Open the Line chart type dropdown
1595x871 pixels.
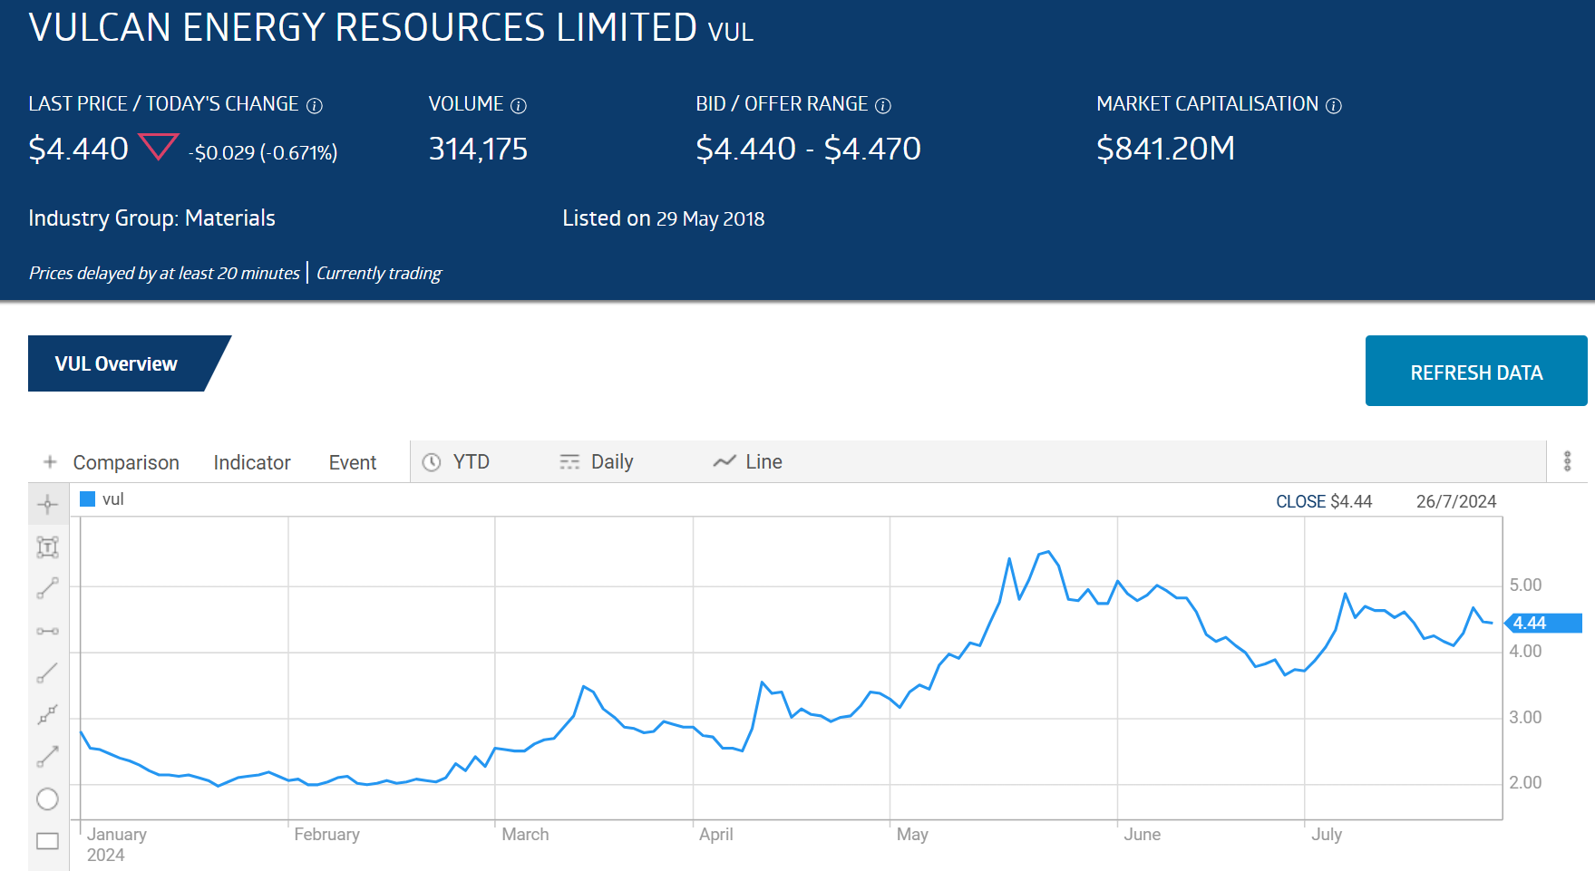[x=747, y=462]
